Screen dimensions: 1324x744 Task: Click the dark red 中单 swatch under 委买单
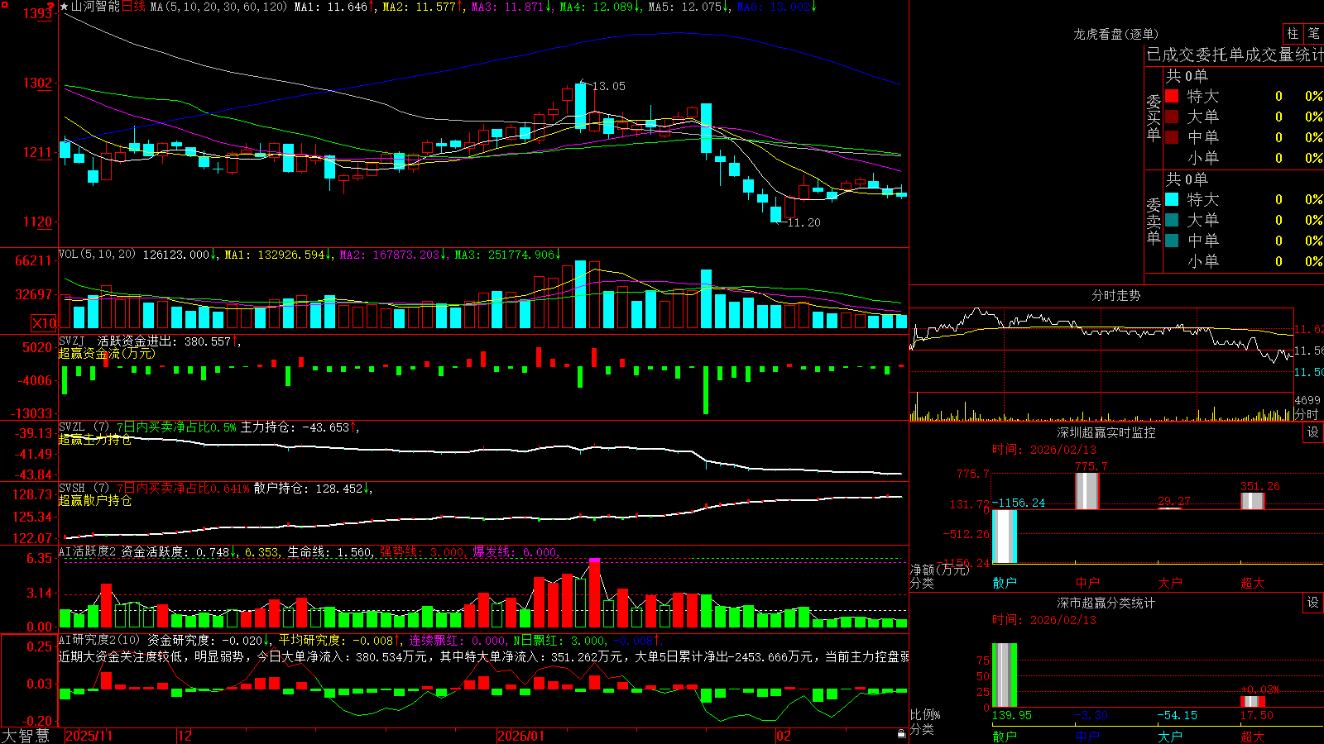click(1172, 137)
